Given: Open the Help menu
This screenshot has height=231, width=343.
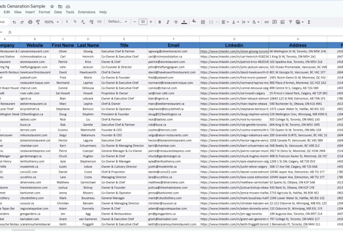Looking at the screenshot, I should (x=103, y=12).
